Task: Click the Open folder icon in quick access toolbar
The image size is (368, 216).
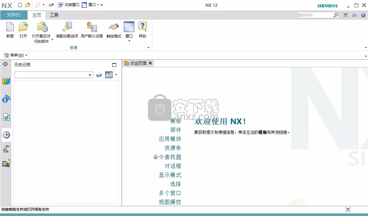Action: (x=27, y=5)
